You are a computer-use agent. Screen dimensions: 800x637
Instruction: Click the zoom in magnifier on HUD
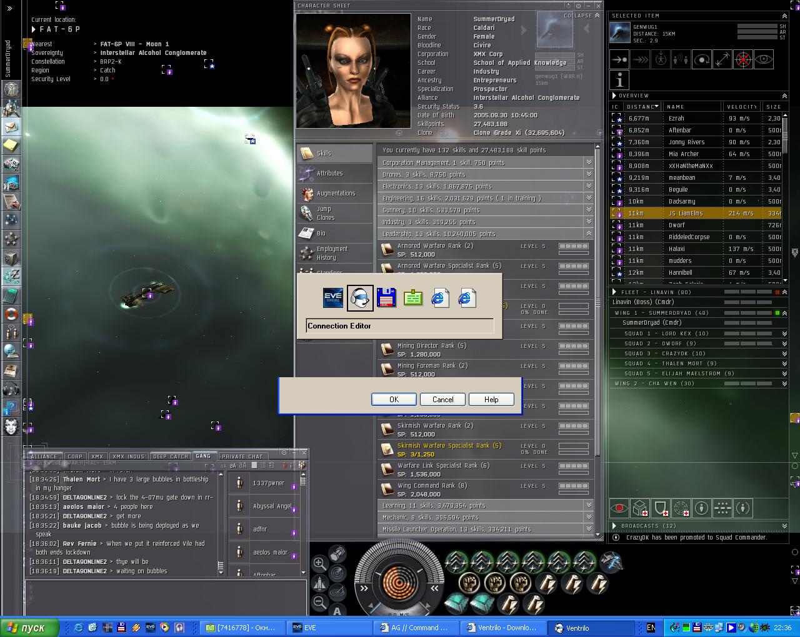point(319,563)
